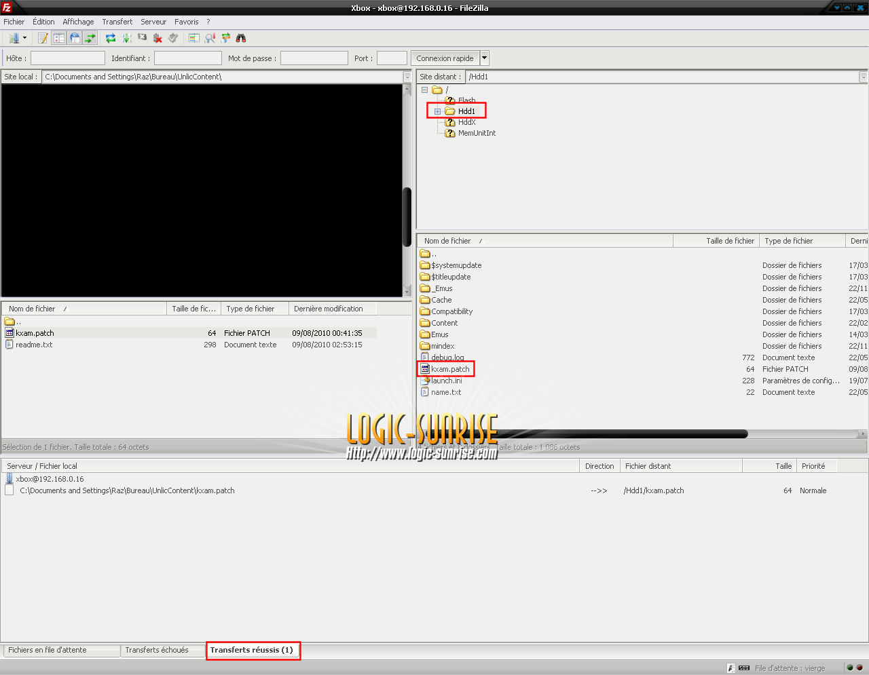Toggle directory comparison magnifier icon
The width and height of the screenshot is (869, 675).
click(210, 38)
